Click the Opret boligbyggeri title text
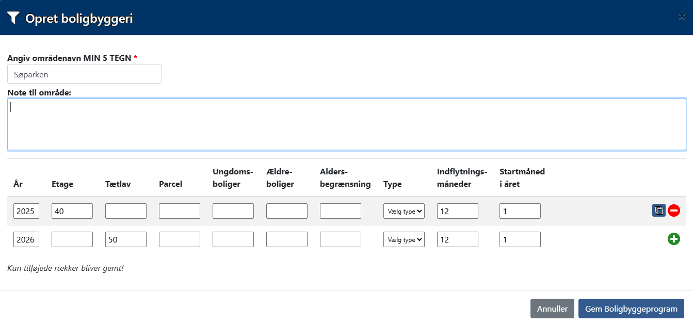This screenshot has width=693, height=324. [x=79, y=19]
